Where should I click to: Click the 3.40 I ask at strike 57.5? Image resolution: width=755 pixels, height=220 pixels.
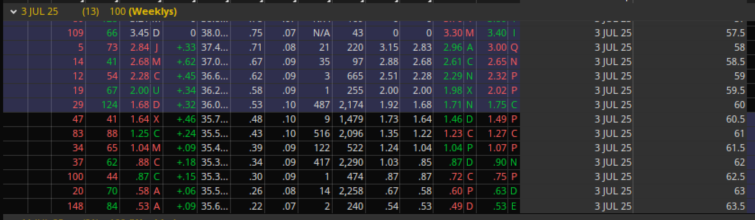(x=498, y=33)
